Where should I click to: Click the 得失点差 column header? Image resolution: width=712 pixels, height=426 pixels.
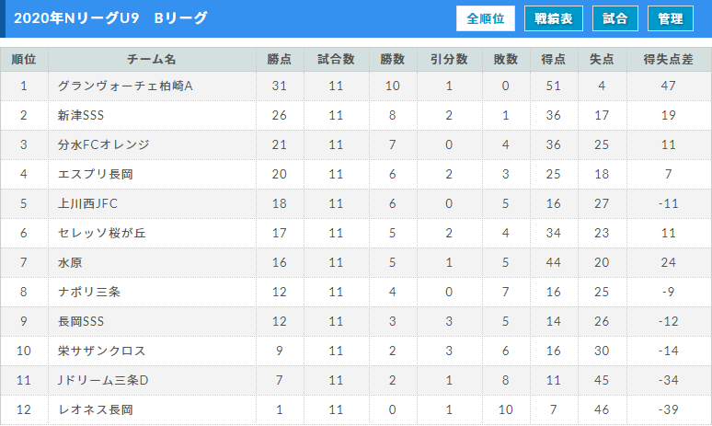tap(669, 60)
